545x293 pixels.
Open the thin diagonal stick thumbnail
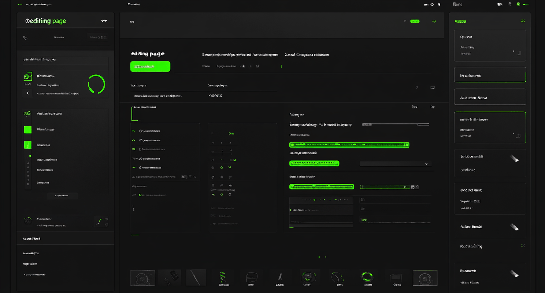coord(196,278)
